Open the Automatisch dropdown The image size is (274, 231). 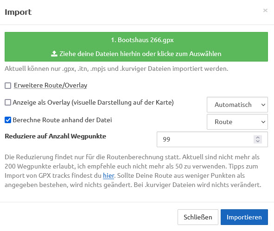(237, 105)
